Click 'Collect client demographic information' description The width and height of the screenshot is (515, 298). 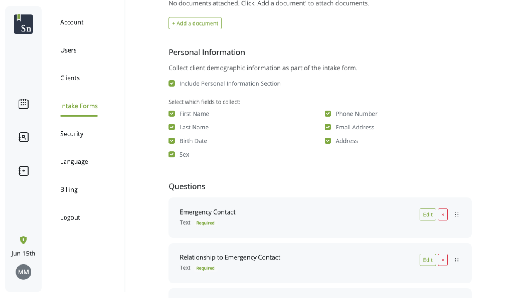click(x=263, y=68)
